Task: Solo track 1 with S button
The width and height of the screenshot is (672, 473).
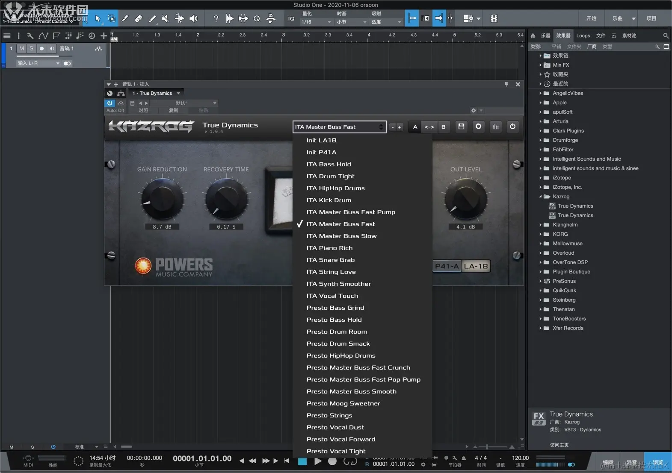Action: coord(31,49)
